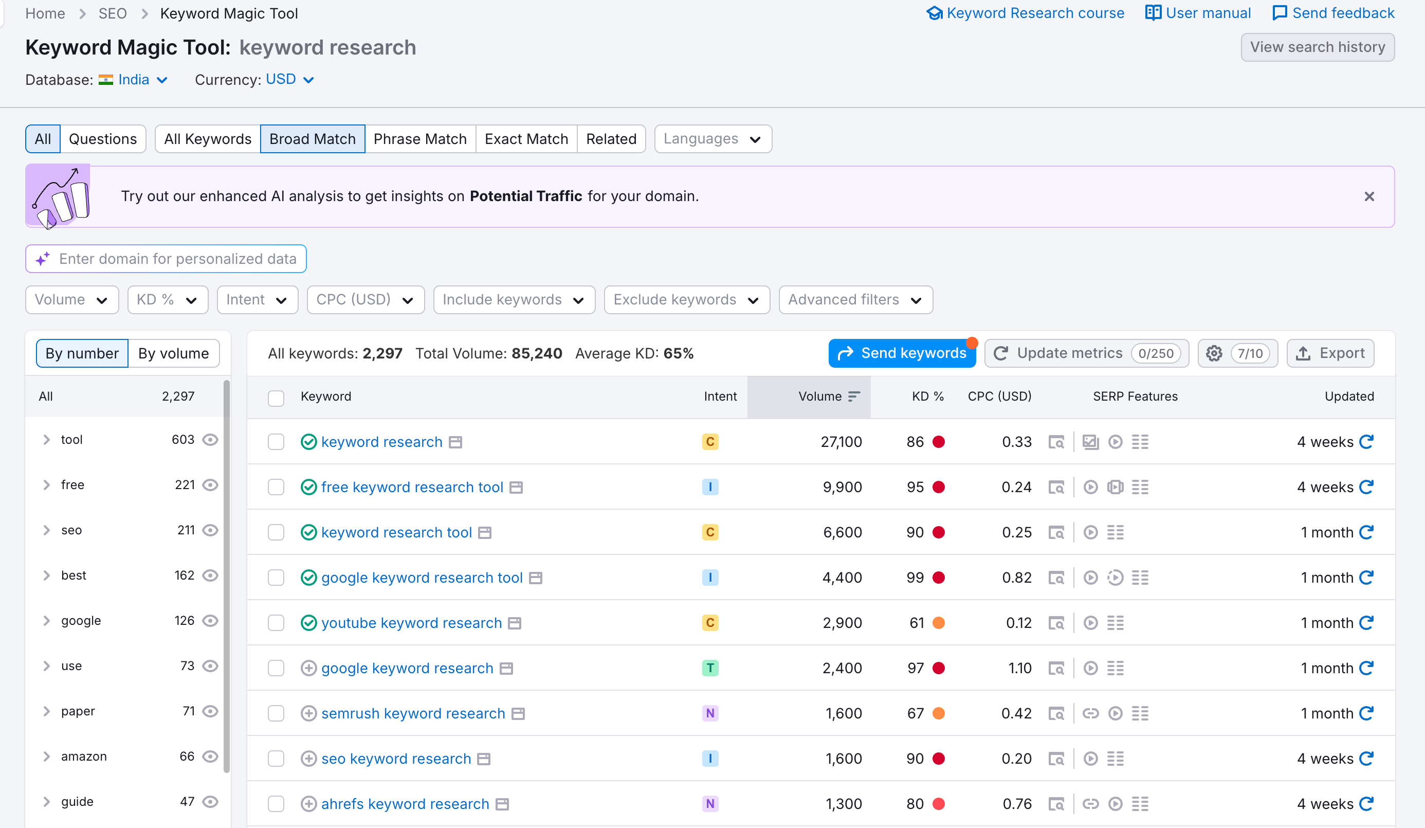This screenshot has width=1425, height=828.
Task: Select the header checkbox to pick all keywords
Action: click(276, 398)
